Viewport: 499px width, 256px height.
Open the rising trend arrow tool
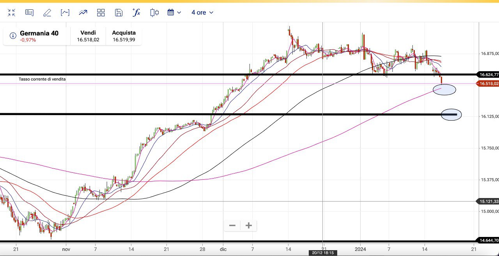pos(83,12)
